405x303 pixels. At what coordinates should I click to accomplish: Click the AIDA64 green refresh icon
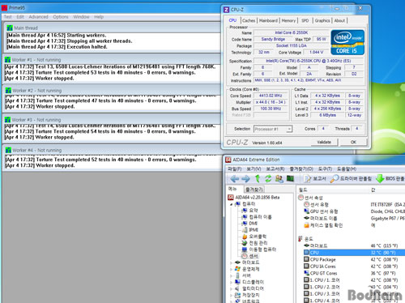[x=268, y=178]
